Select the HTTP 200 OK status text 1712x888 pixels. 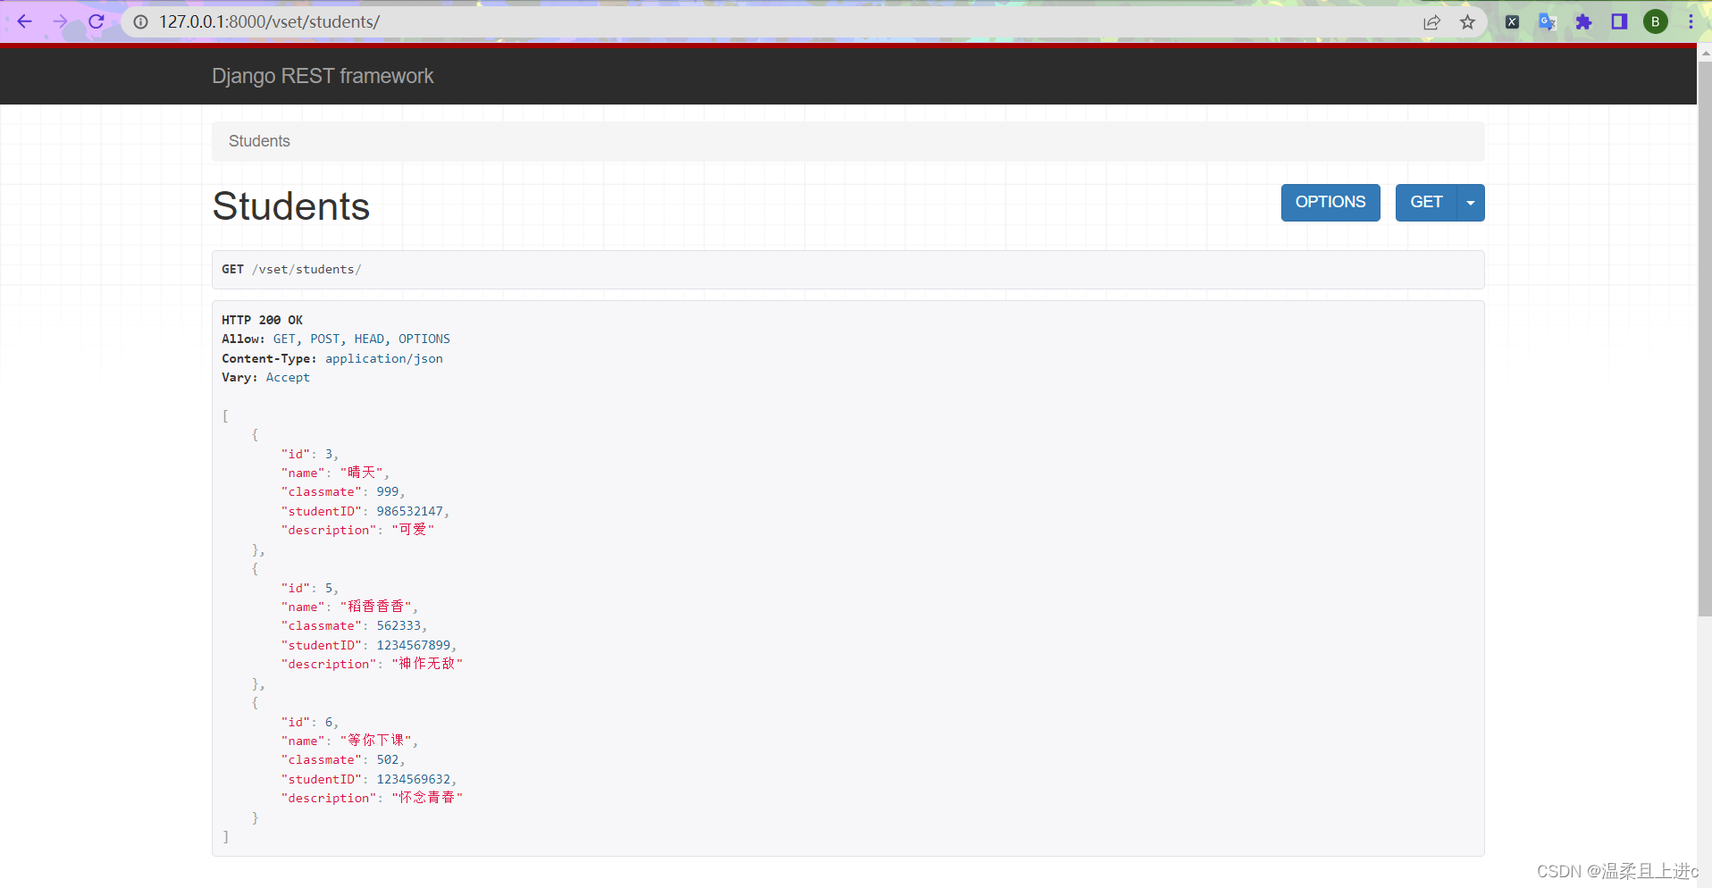[x=263, y=320]
